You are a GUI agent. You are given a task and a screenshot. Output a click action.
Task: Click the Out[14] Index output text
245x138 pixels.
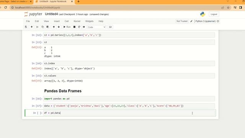pos(69,69)
